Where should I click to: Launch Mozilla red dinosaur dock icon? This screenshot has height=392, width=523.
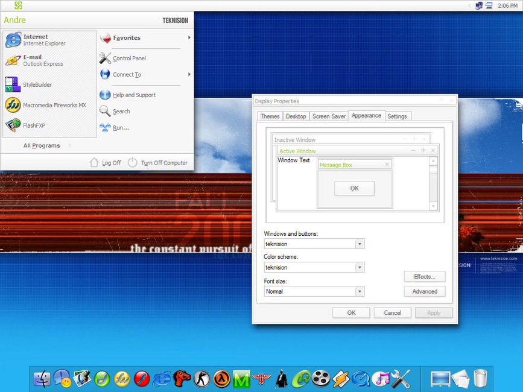[182, 379]
